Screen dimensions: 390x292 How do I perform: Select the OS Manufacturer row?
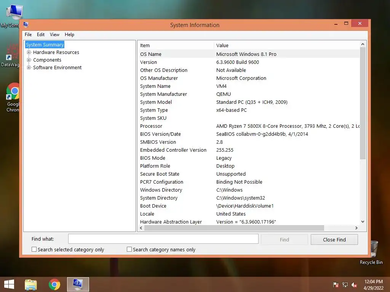[x=249, y=78]
